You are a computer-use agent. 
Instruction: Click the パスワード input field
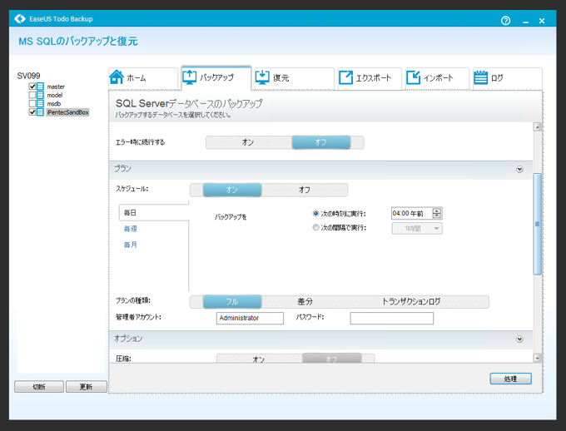(x=392, y=318)
